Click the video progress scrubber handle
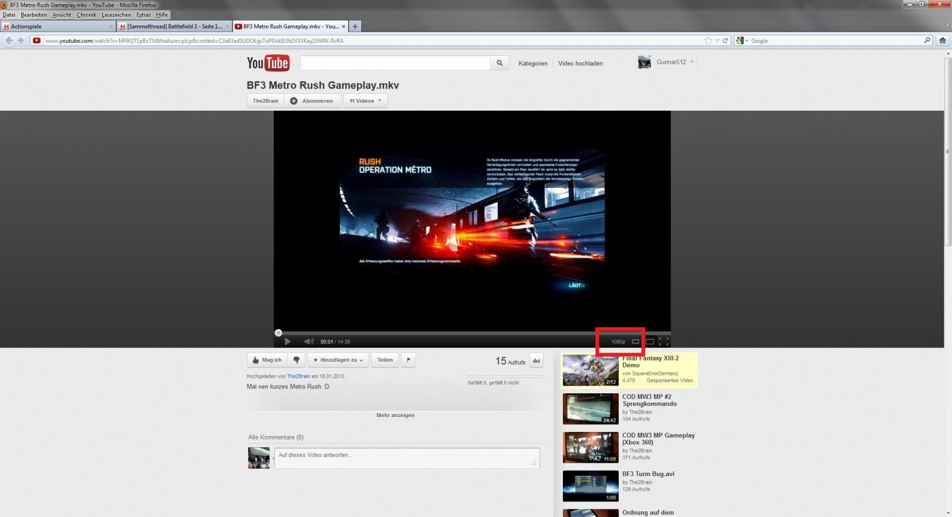The height and width of the screenshot is (517, 952). pyautogui.click(x=278, y=333)
